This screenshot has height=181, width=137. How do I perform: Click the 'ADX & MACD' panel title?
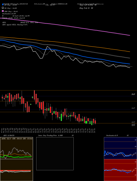coord(9,135)
